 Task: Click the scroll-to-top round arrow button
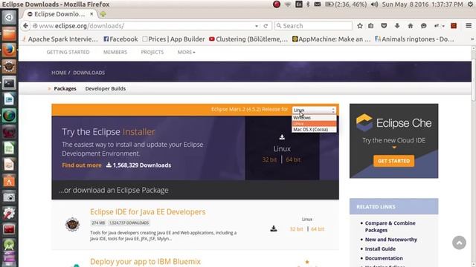point(459,243)
